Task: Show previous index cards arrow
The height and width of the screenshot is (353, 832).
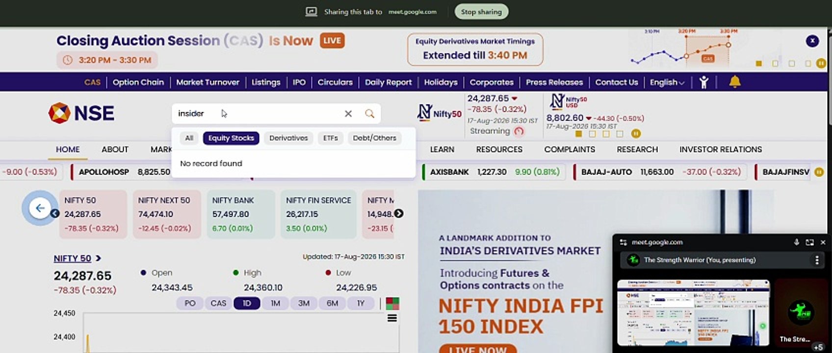Action: (x=55, y=213)
